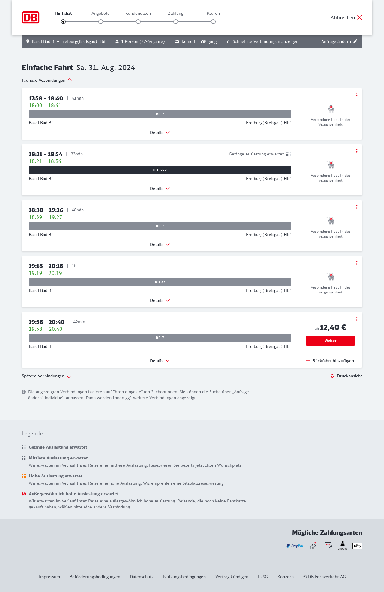Click the Abbrechen close X icon
Image resolution: width=384 pixels, height=592 pixels.
(x=360, y=17)
